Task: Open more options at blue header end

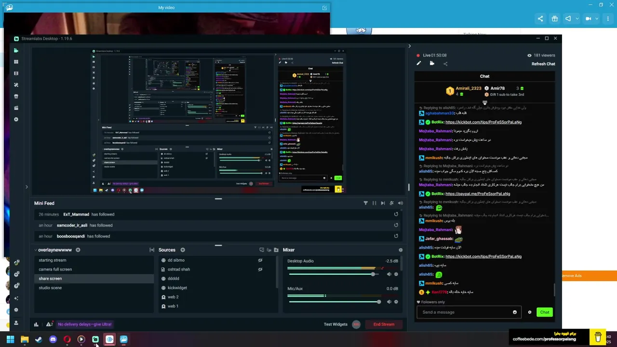Action: [608, 19]
